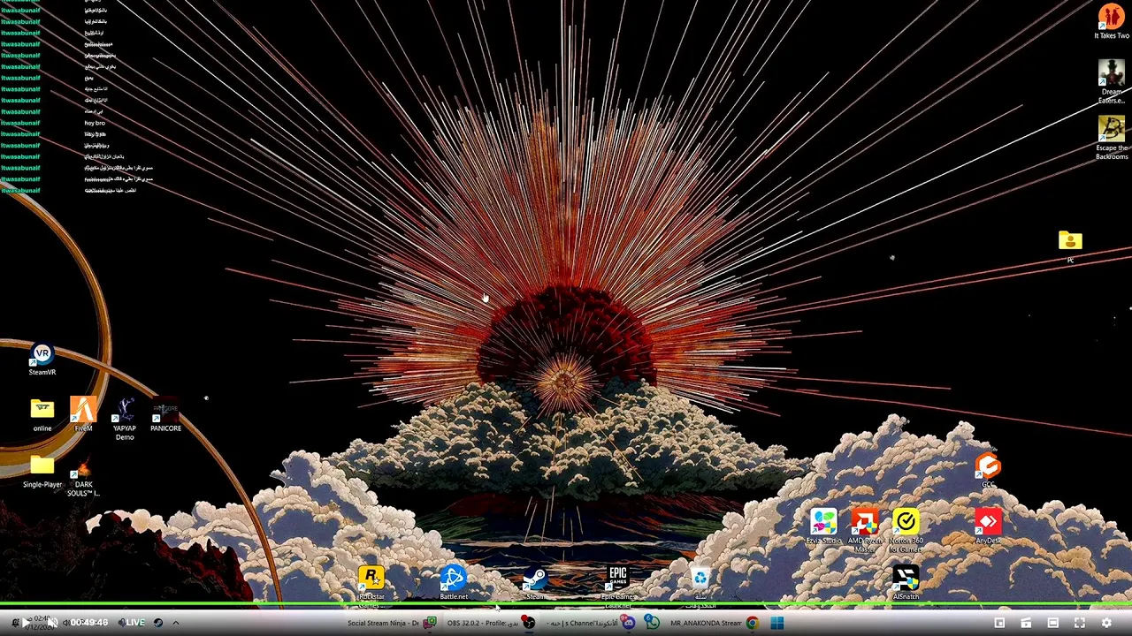Launch the Ezviz Studio shortcut

[x=823, y=526]
